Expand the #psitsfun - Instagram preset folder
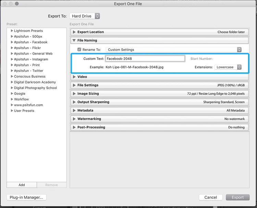 12,59
